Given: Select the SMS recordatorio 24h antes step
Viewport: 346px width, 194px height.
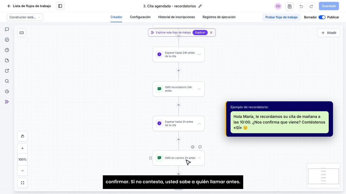Looking at the screenshot, I should pyautogui.click(x=179, y=89).
